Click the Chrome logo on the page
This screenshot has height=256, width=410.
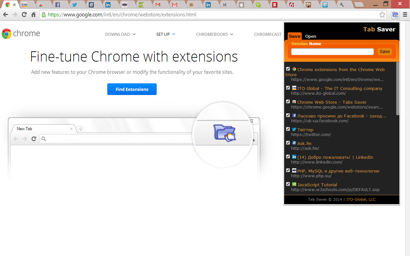coord(21,34)
